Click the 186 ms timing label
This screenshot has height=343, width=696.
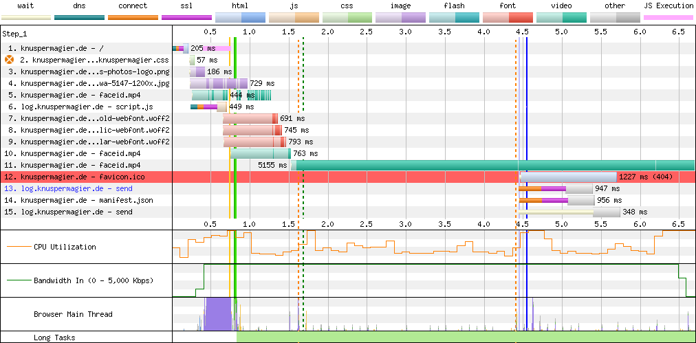pos(219,71)
